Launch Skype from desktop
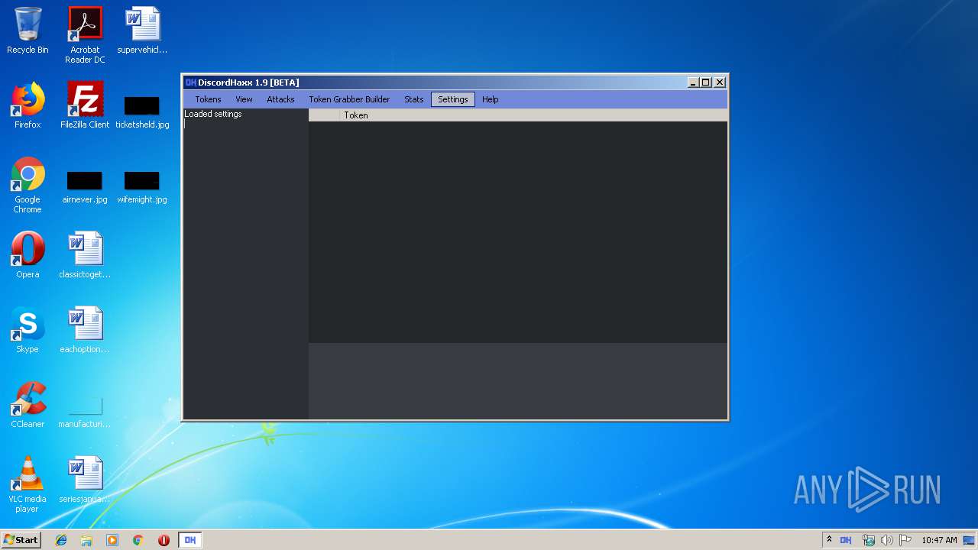This screenshot has height=550, width=978. coord(28,330)
